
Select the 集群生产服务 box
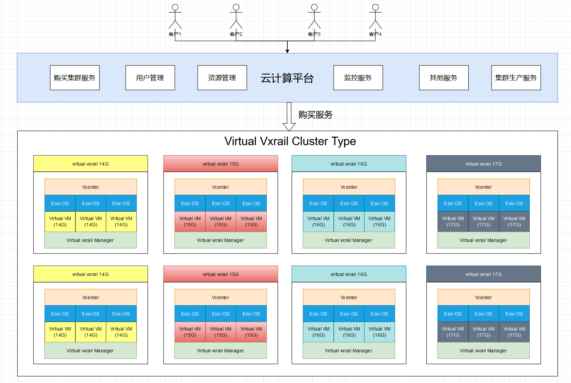click(516, 78)
